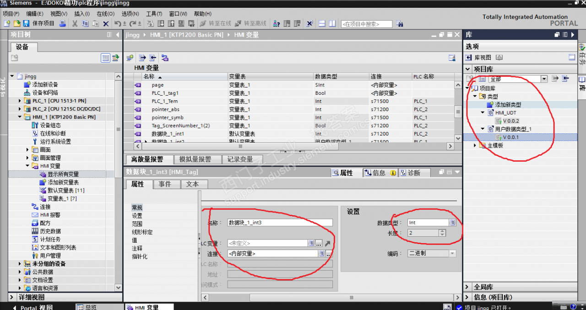Click 显示所有变量 in the project tree

coord(62,174)
